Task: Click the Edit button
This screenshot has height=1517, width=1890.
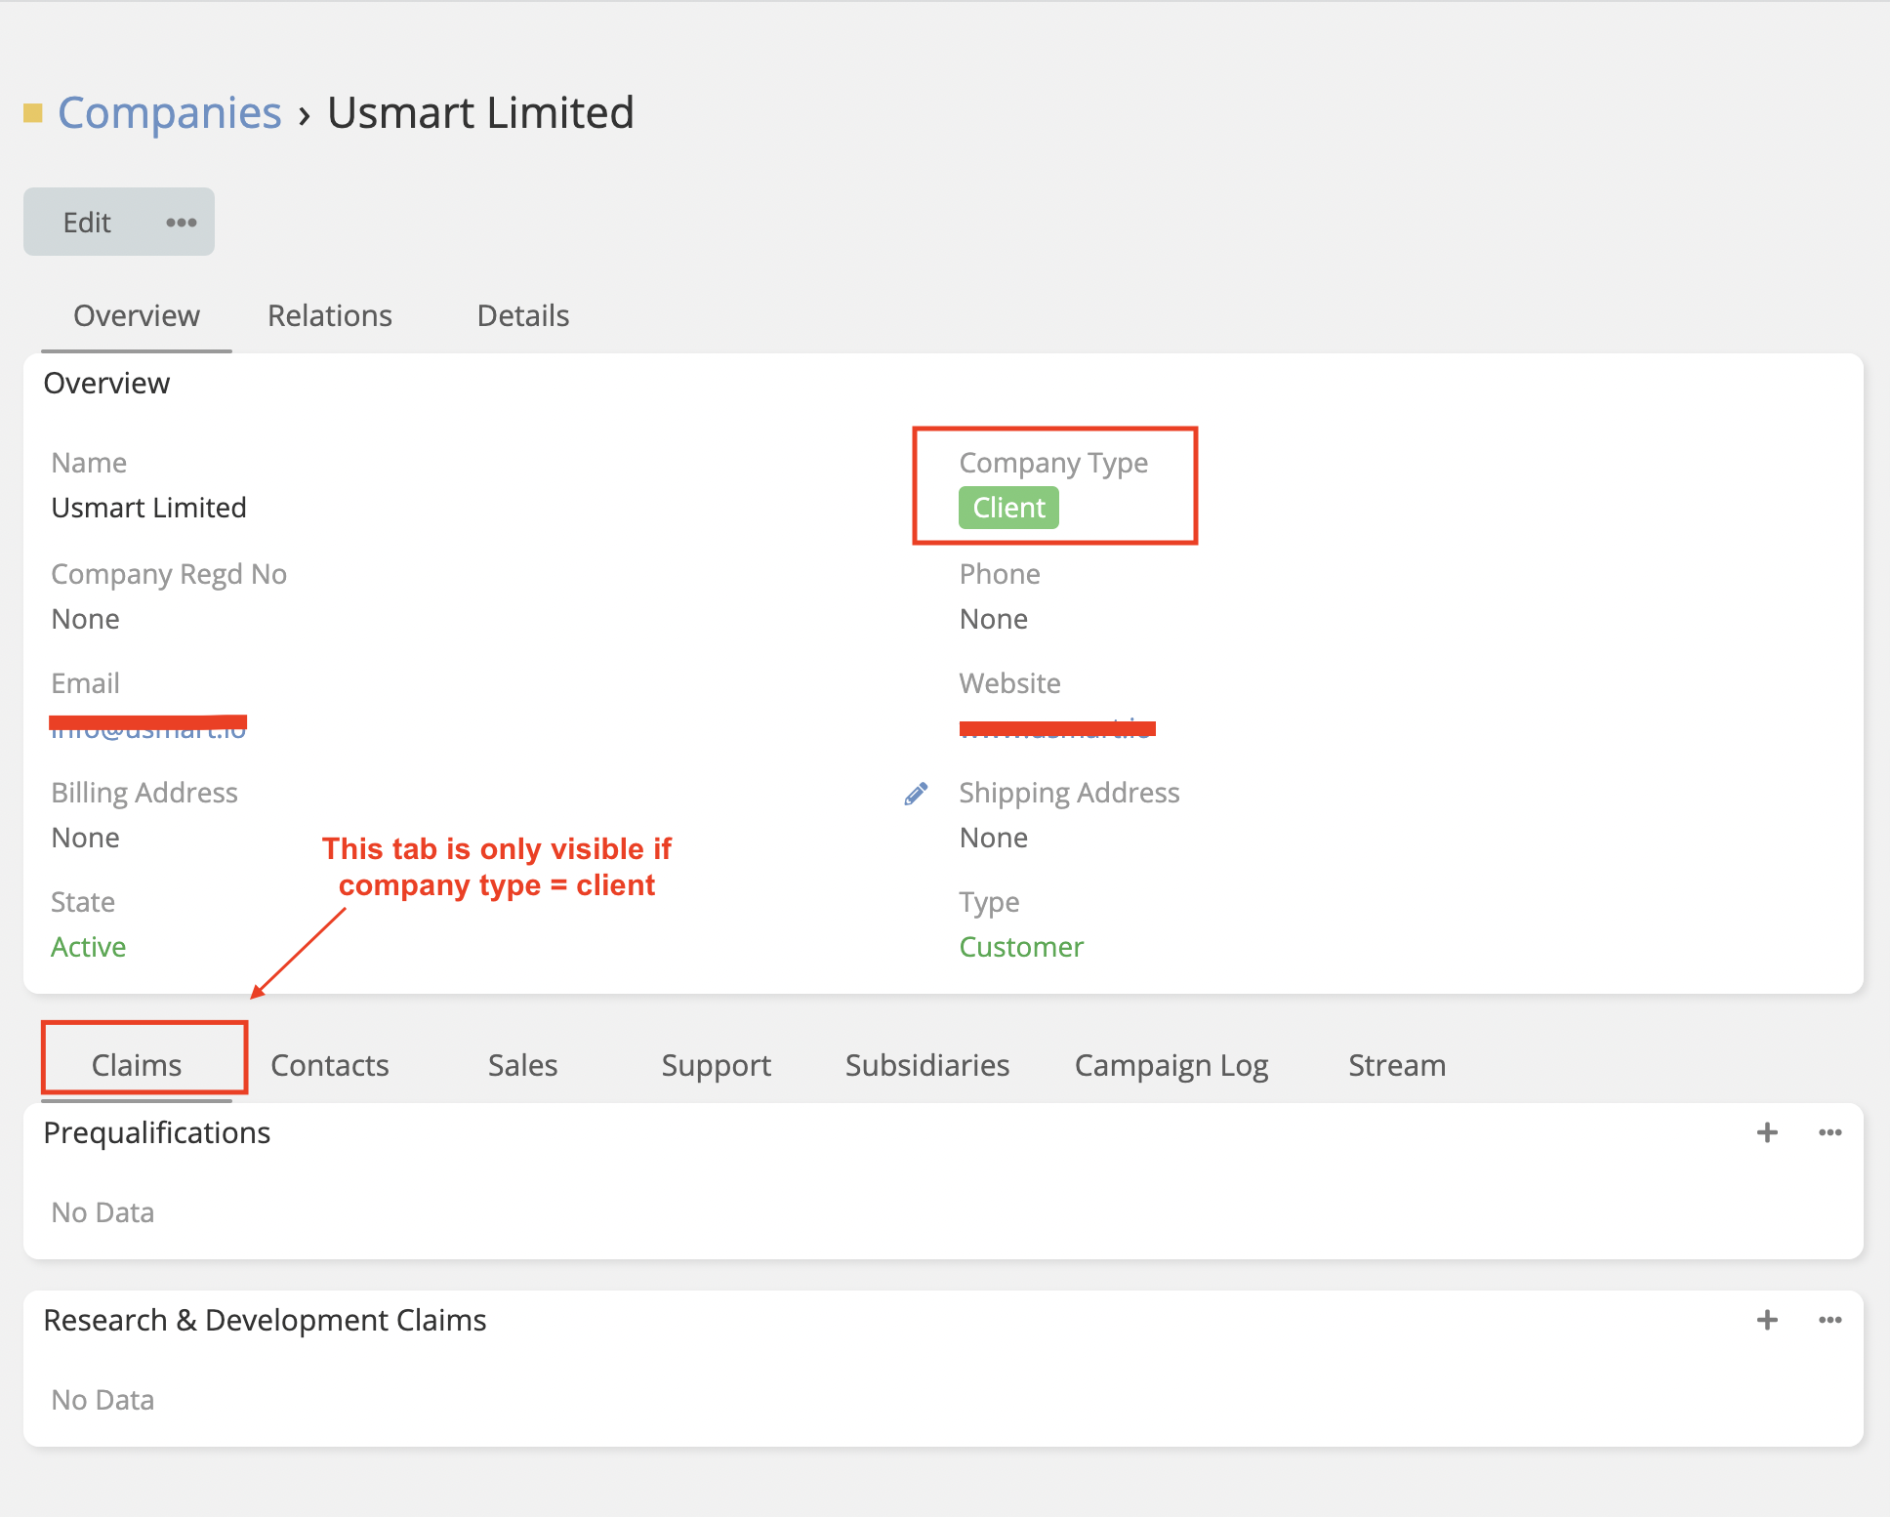Action: point(87,222)
